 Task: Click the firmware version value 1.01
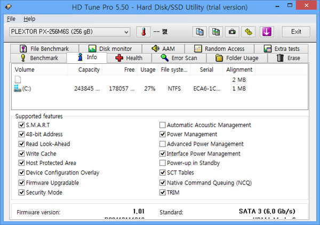139,211
